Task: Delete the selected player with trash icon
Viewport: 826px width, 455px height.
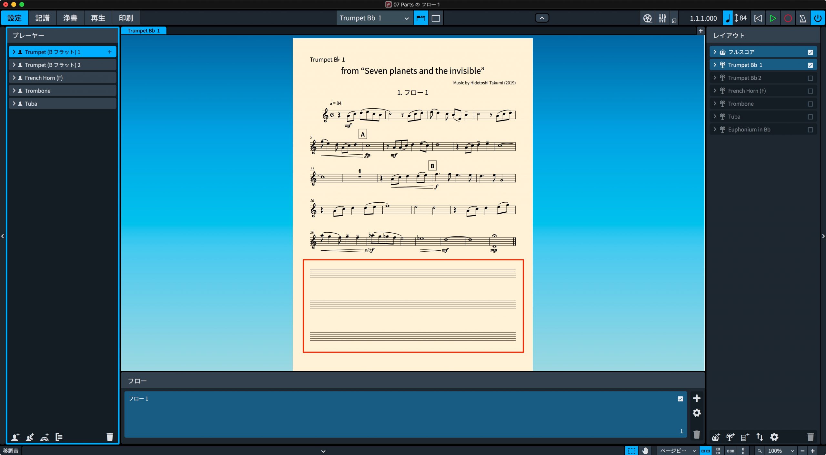Action: 110,437
